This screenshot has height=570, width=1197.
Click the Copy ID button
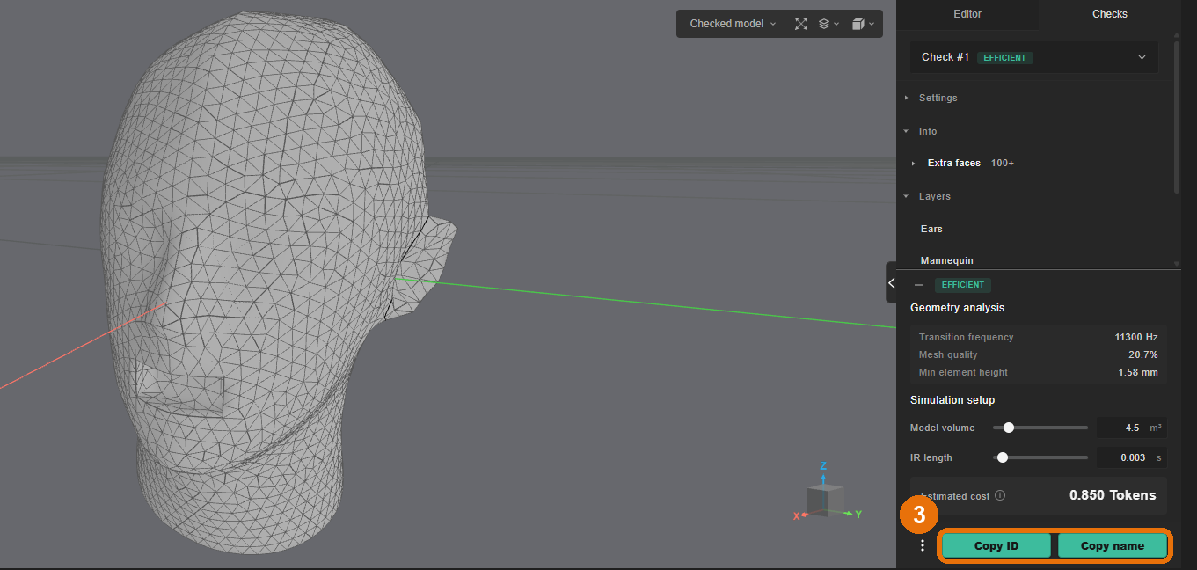pyautogui.click(x=996, y=545)
